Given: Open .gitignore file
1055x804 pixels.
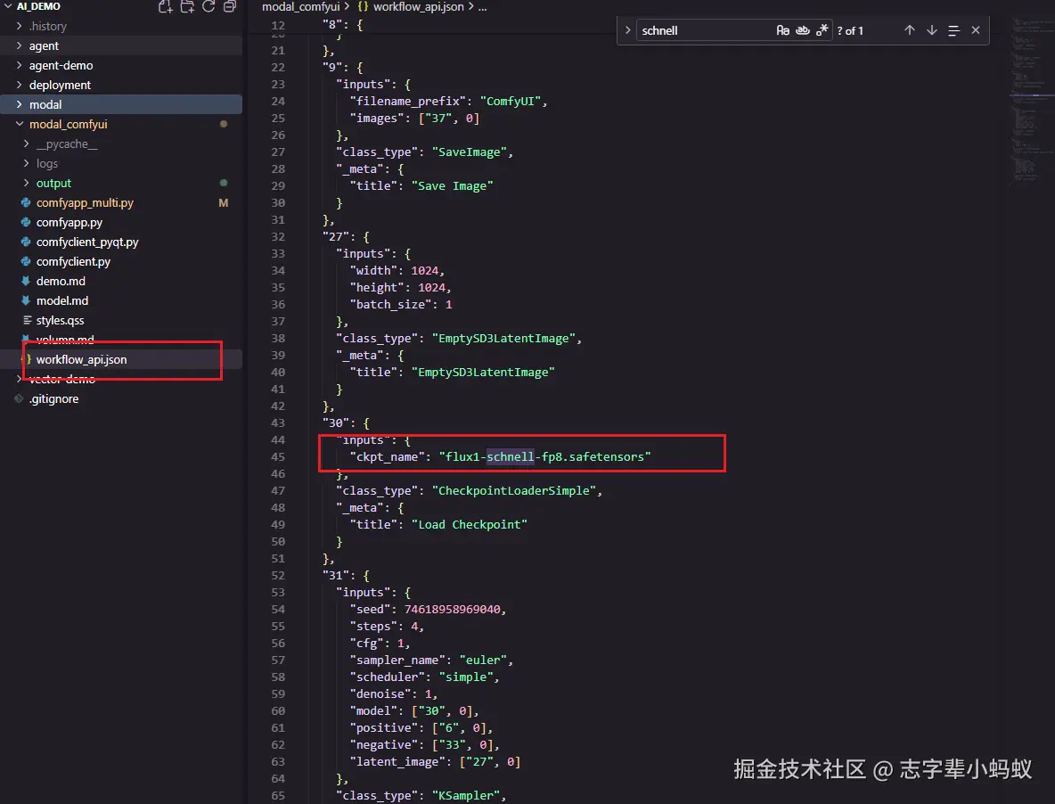Looking at the screenshot, I should tap(53, 398).
